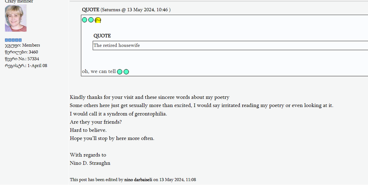Click the line "Are they your friends?"
The width and height of the screenshot is (368, 185).
pos(96,122)
